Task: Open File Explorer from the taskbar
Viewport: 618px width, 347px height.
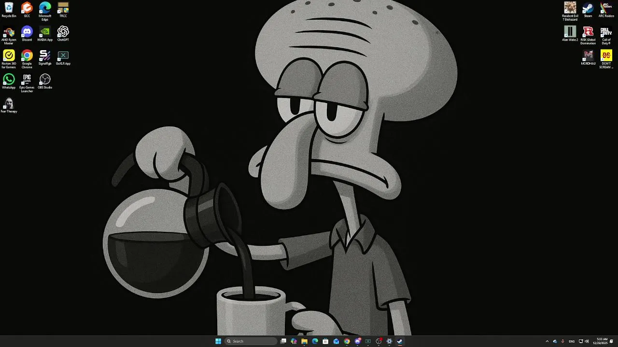Action: tap(304, 341)
